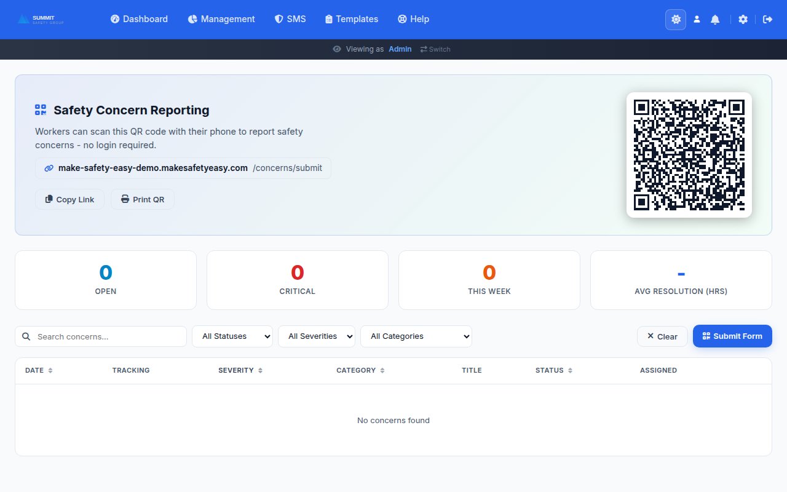This screenshot has height=492, width=787.
Task: Click the Submit Form button
Action: click(x=732, y=336)
